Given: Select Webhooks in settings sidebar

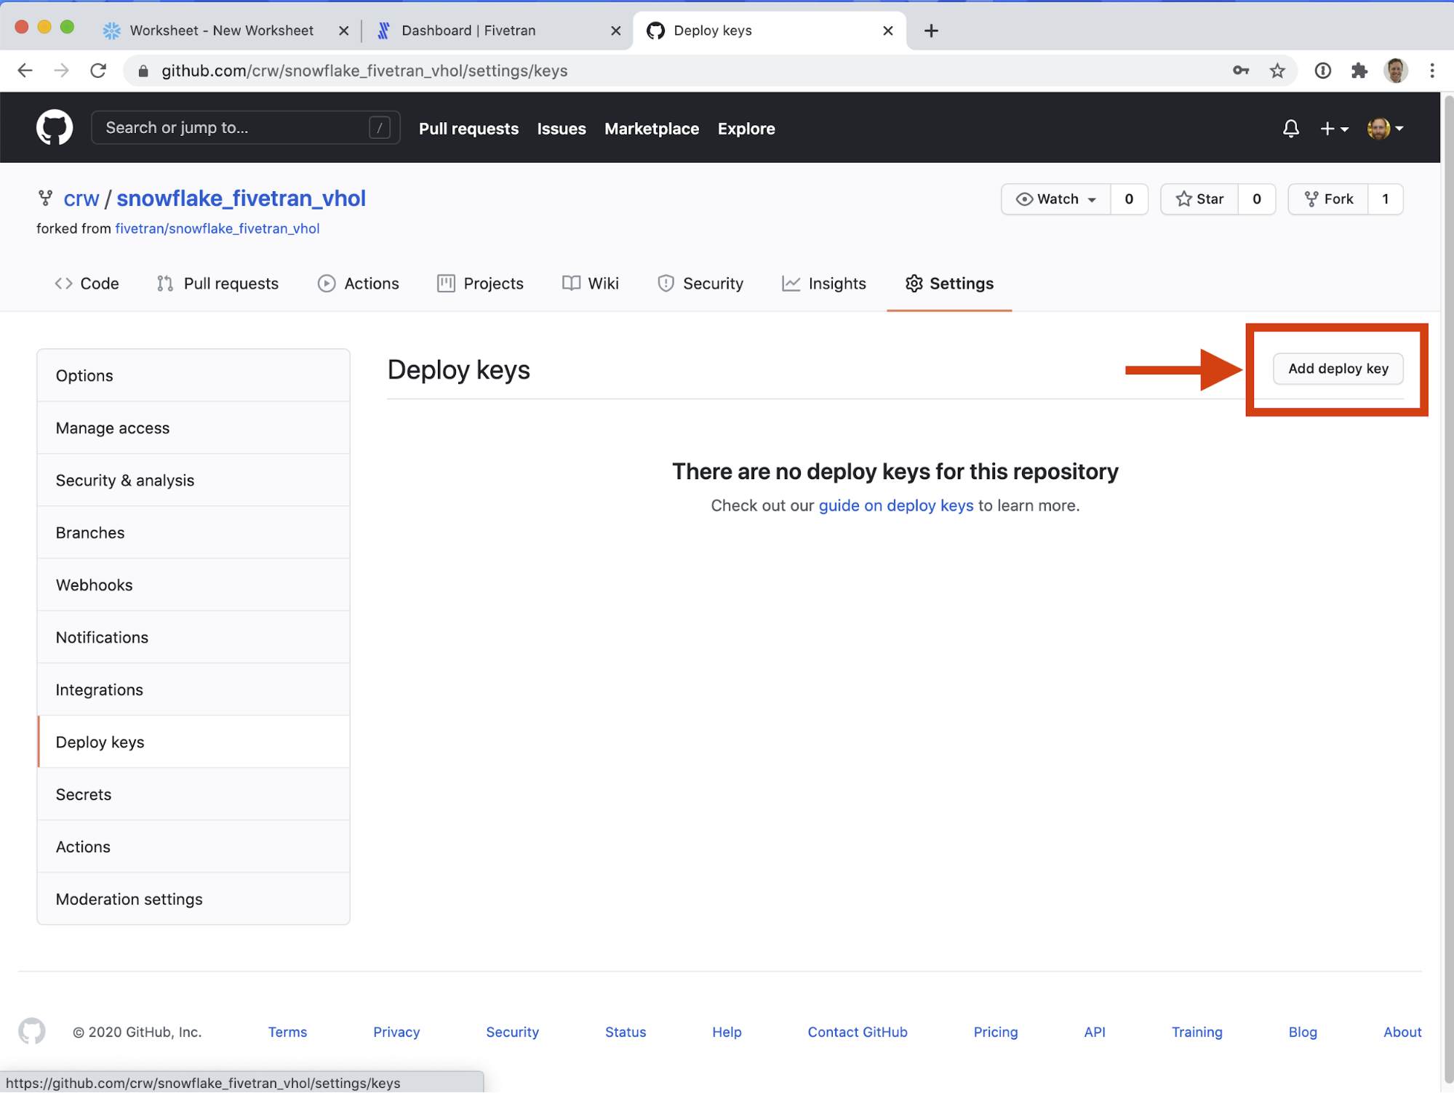Looking at the screenshot, I should (x=95, y=585).
